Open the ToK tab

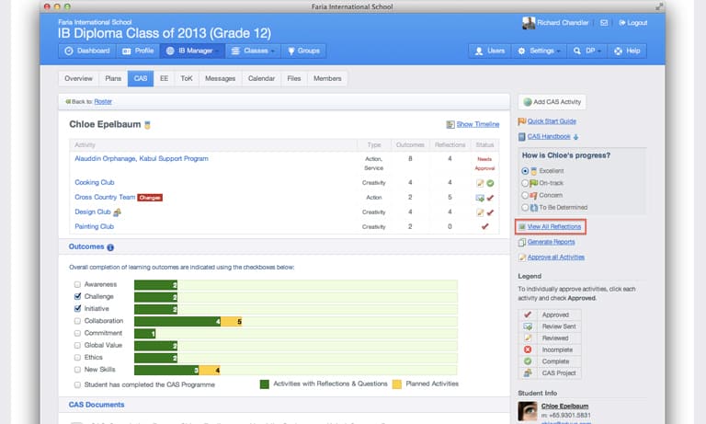[187, 78]
